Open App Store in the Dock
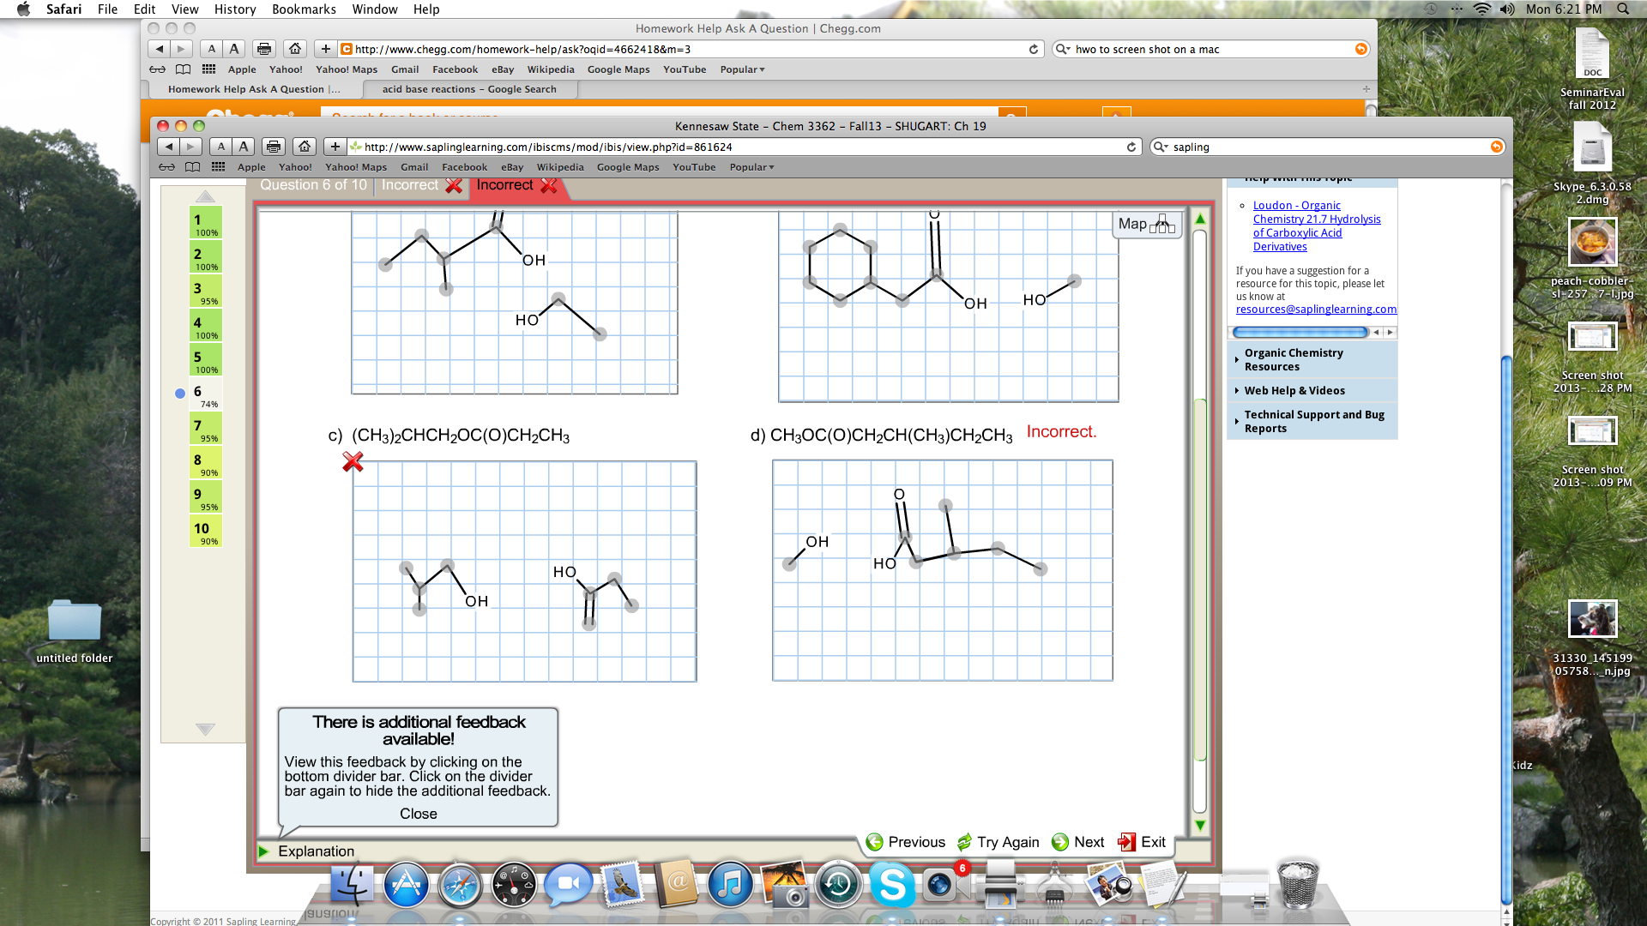 pyautogui.click(x=406, y=885)
